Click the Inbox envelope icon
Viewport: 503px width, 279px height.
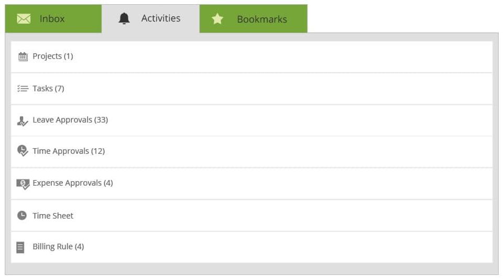point(24,19)
